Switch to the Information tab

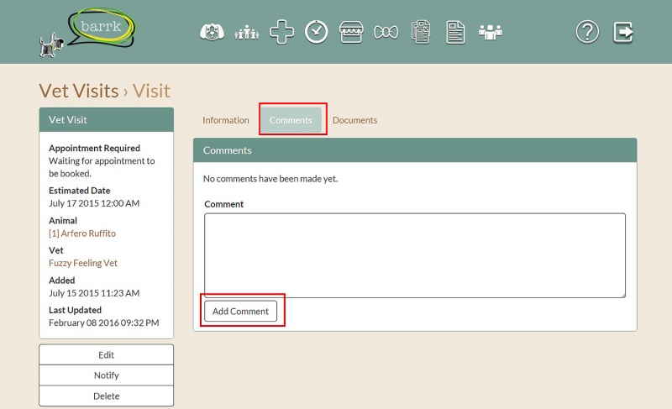226,120
